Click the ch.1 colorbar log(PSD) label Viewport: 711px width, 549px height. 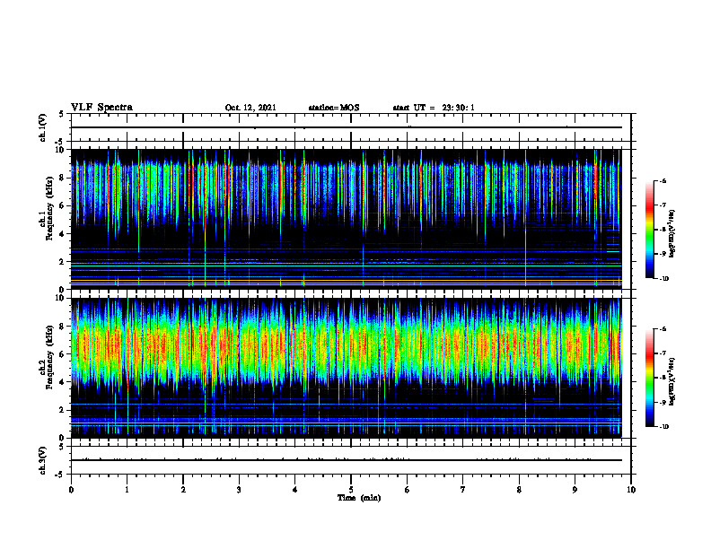click(x=672, y=234)
